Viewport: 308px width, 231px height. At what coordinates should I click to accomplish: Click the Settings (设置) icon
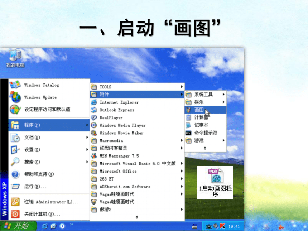pos(15,149)
